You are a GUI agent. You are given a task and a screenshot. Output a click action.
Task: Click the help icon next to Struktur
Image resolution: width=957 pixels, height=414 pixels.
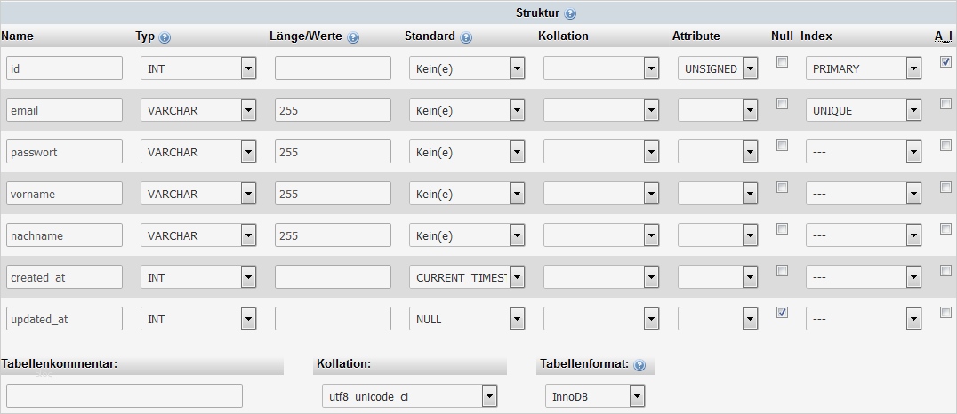pyautogui.click(x=570, y=14)
